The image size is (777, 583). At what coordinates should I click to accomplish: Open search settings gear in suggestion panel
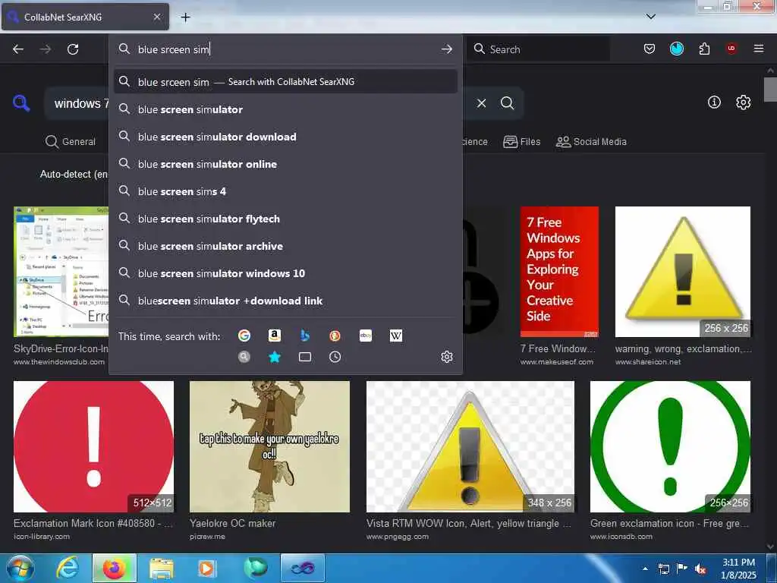click(447, 357)
